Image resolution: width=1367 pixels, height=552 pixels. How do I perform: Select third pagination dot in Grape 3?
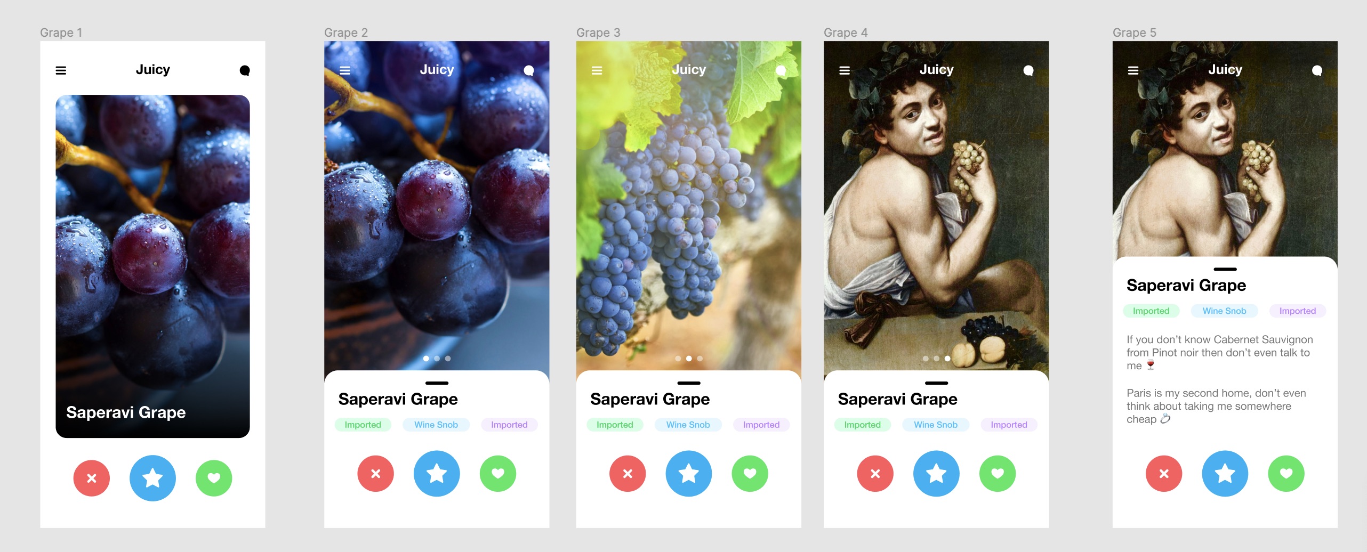tap(699, 359)
